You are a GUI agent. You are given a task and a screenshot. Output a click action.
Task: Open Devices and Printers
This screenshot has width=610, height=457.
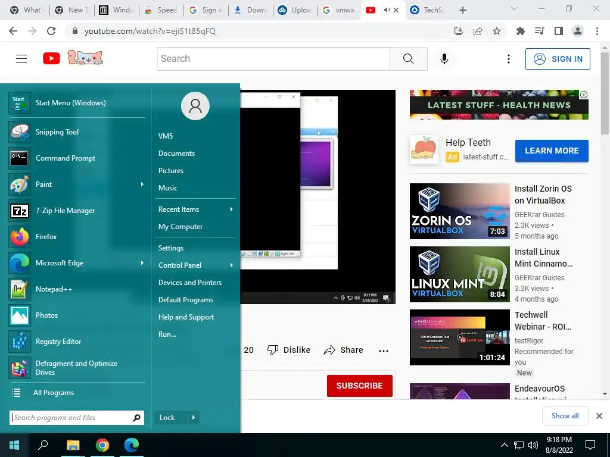(190, 283)
